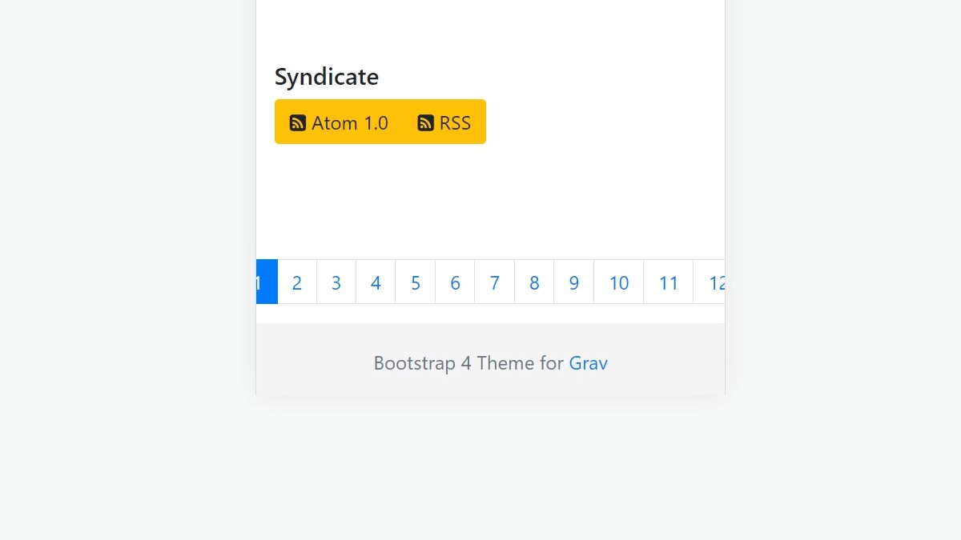Viewport: 961px width, 540px height.
Task: Open the partially visible page 12
Action: tap(710, 282)
